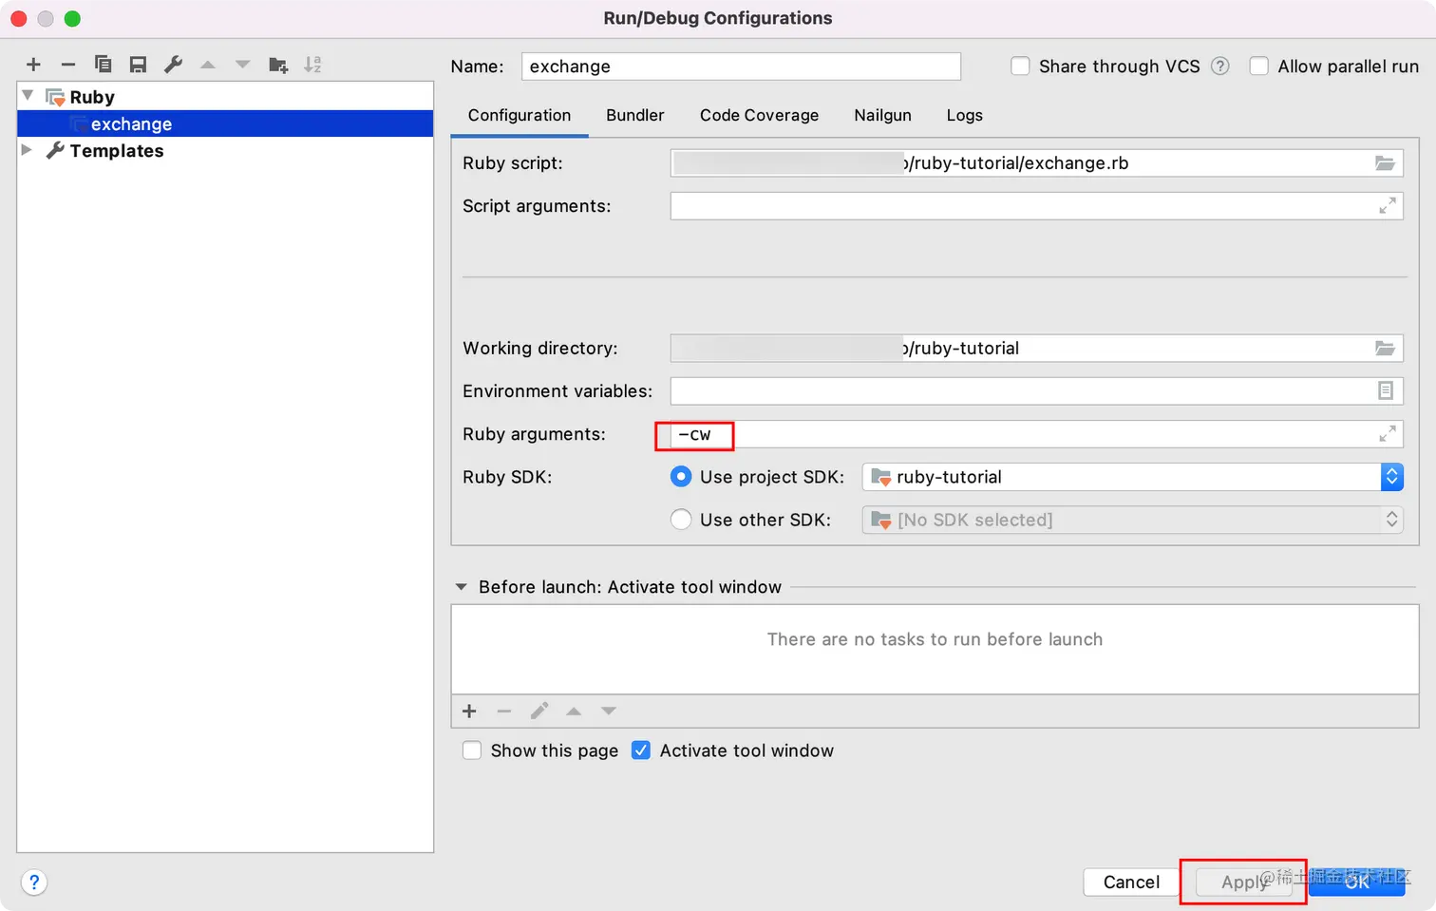Select Use project SDK radio button
This screenshot has height=911, width=1436.
pyautogui.click(x=681, y=477)
